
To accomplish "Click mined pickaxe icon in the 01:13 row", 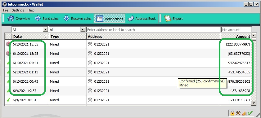I will coord(90,72).
